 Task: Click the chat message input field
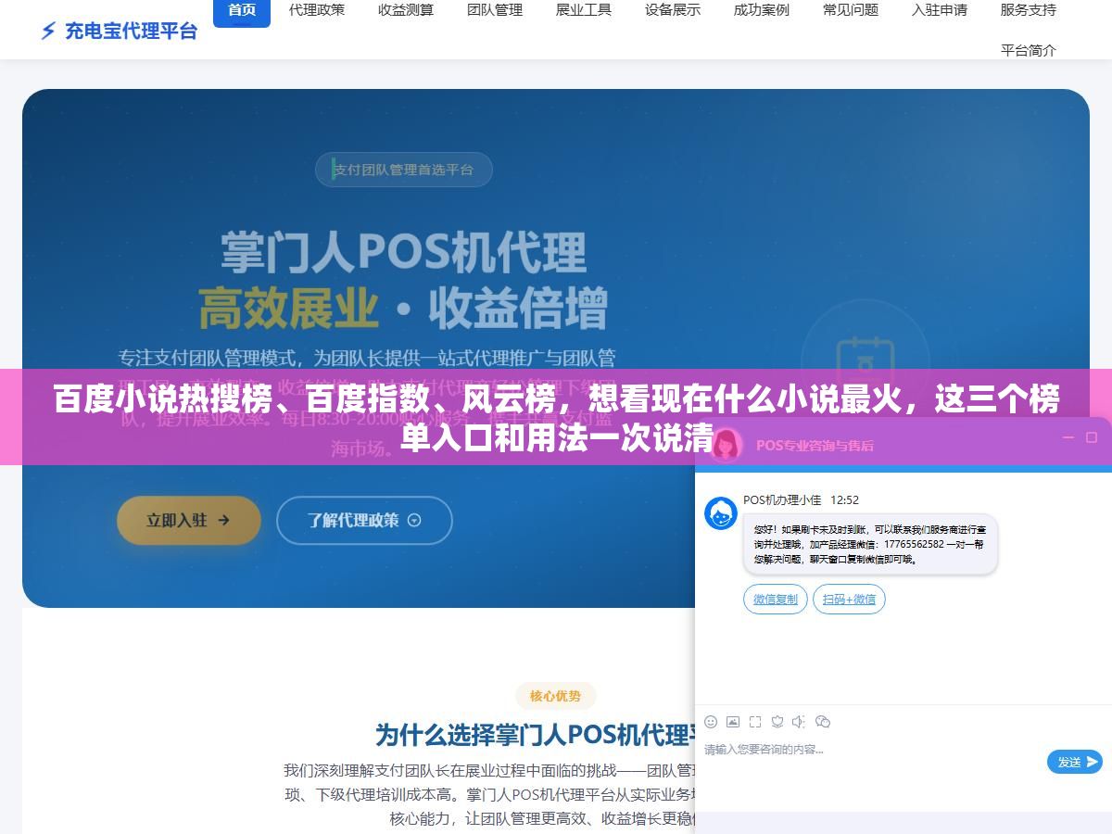(871, 762)
